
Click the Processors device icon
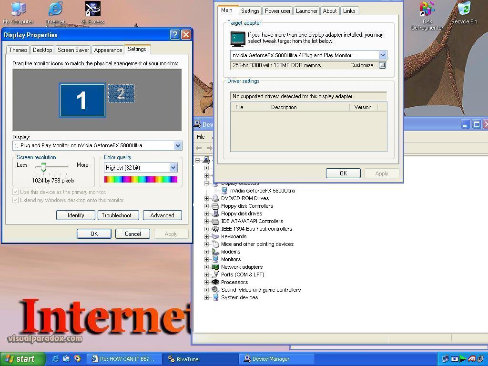pyautogui.click(x=215, y=282)
